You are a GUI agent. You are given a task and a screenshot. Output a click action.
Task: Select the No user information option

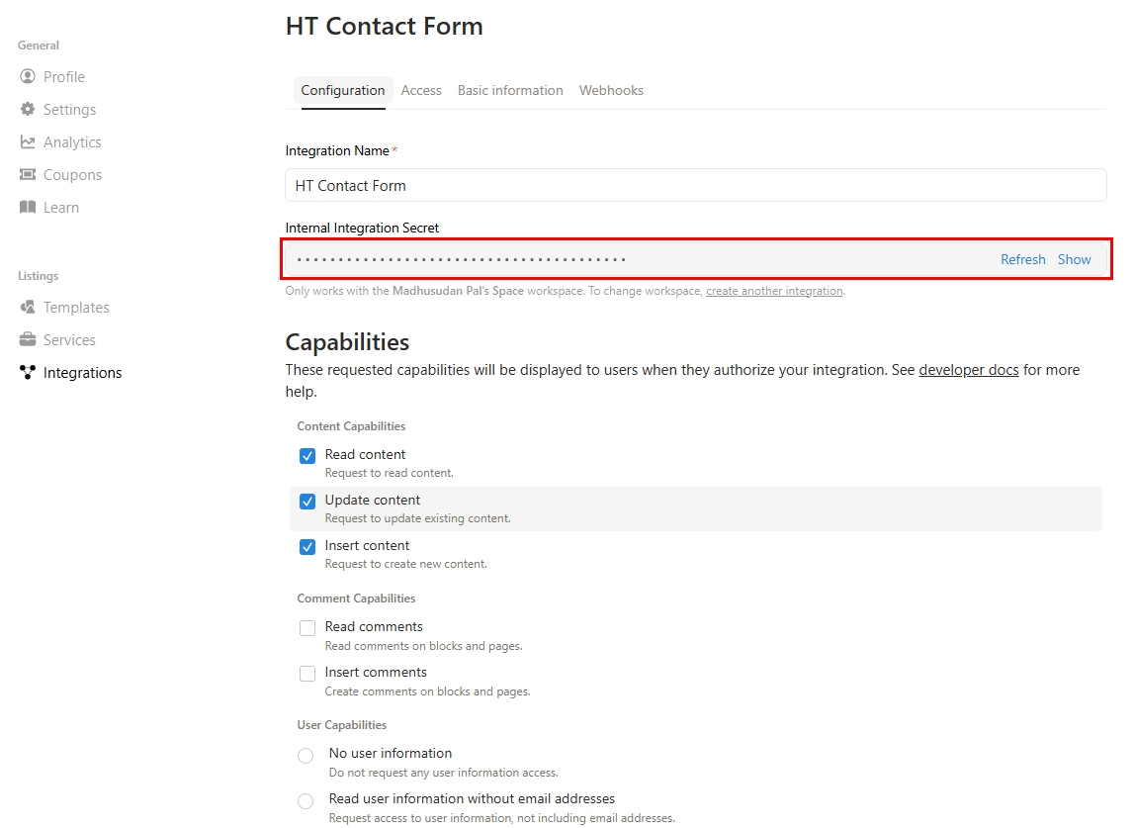[x=306, y=756]
